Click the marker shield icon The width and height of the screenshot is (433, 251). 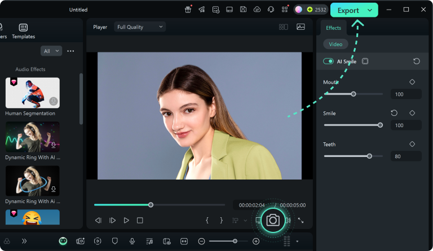coord(115,241)
